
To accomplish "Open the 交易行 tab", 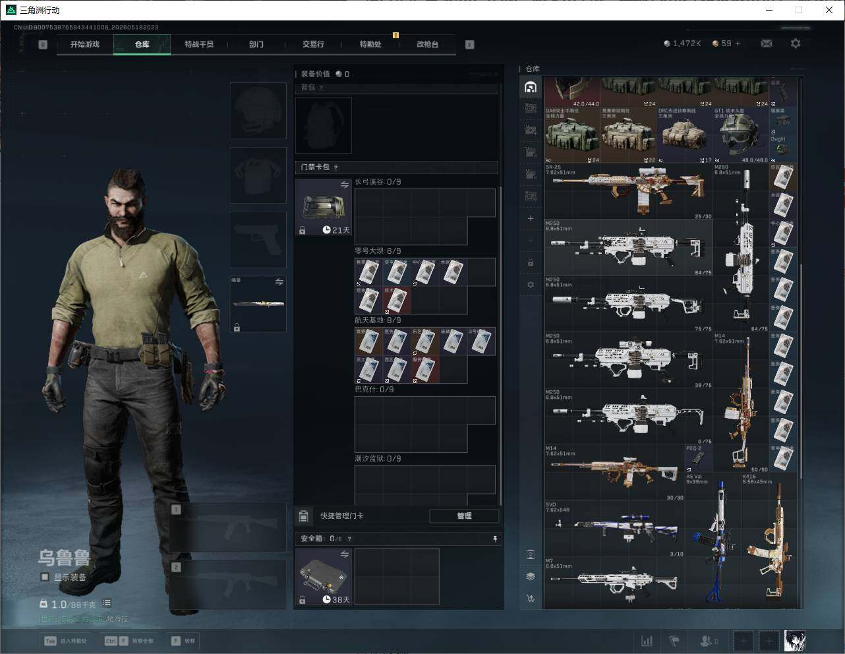I will point(313,44).
